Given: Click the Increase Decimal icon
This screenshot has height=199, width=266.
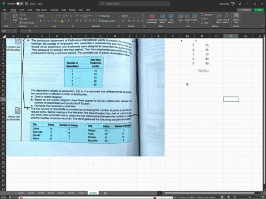Looking at the screenshot, I should pyautogui.click(x=138, y=21).
